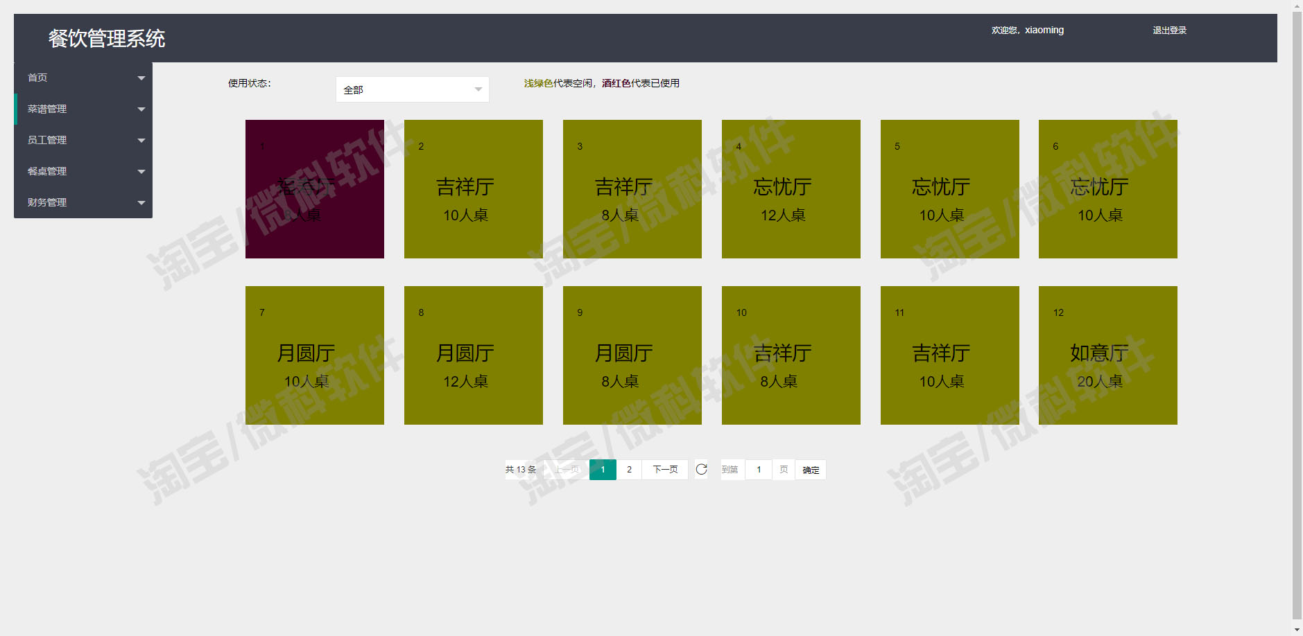Focus the jump-to-page number field
The image size is (1303, 636).
[759, 470]
